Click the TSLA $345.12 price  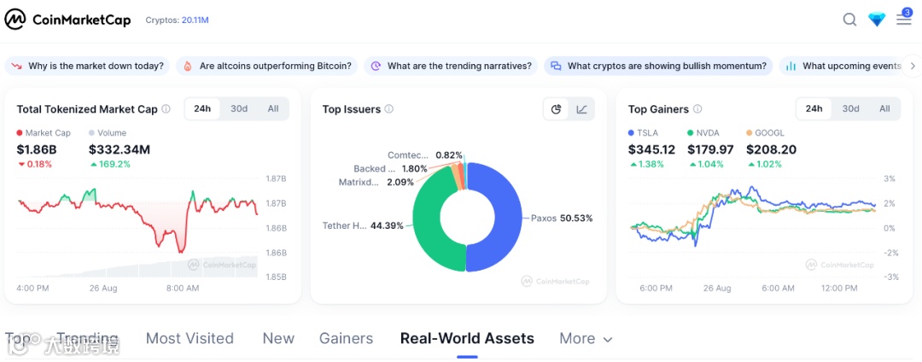tap(651, 149)
